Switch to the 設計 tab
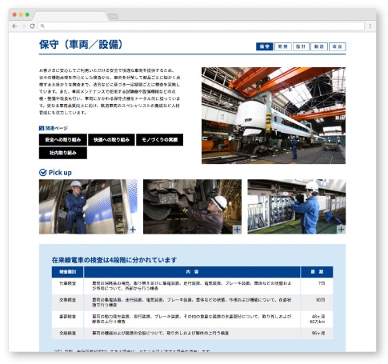Image resolution: width=388 pixels, height=364 pixels. (301, 46)
